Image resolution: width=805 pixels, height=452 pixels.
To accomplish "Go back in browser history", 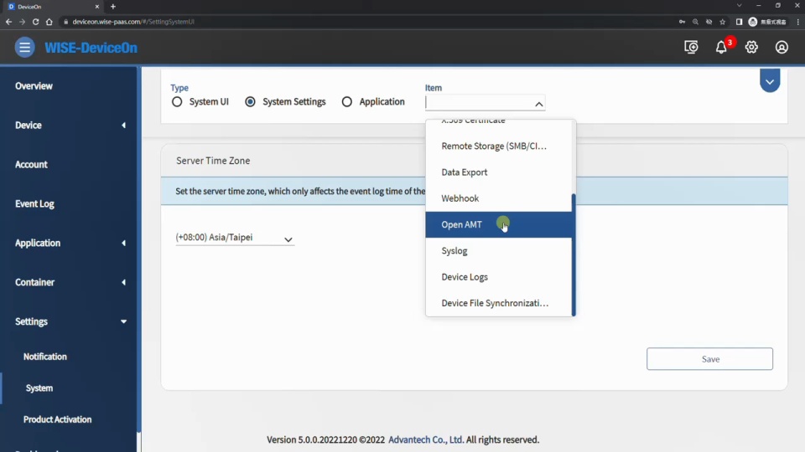I will [x=8, y=22].
